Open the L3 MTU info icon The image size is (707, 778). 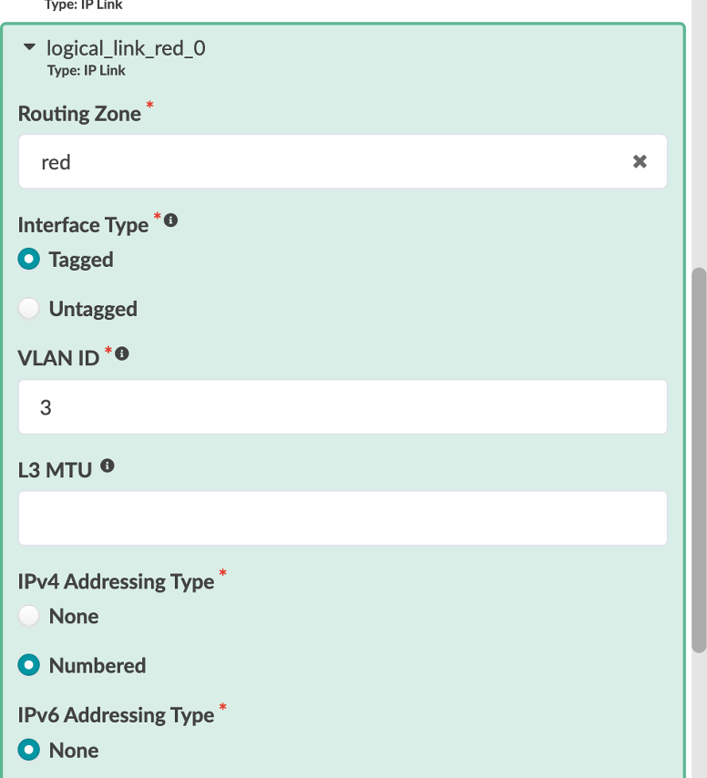tap(108, 466)
